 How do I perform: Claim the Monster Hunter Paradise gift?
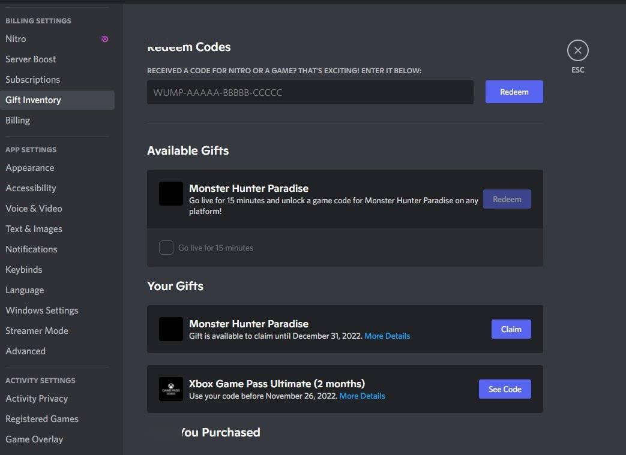coord(511,329)
